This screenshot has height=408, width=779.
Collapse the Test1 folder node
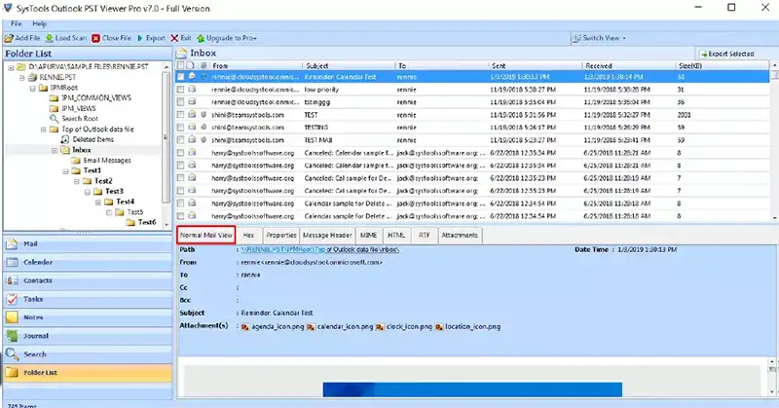pos(65,171)
